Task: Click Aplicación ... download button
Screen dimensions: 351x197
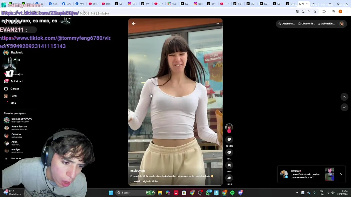Action: [x=327, y=24]
